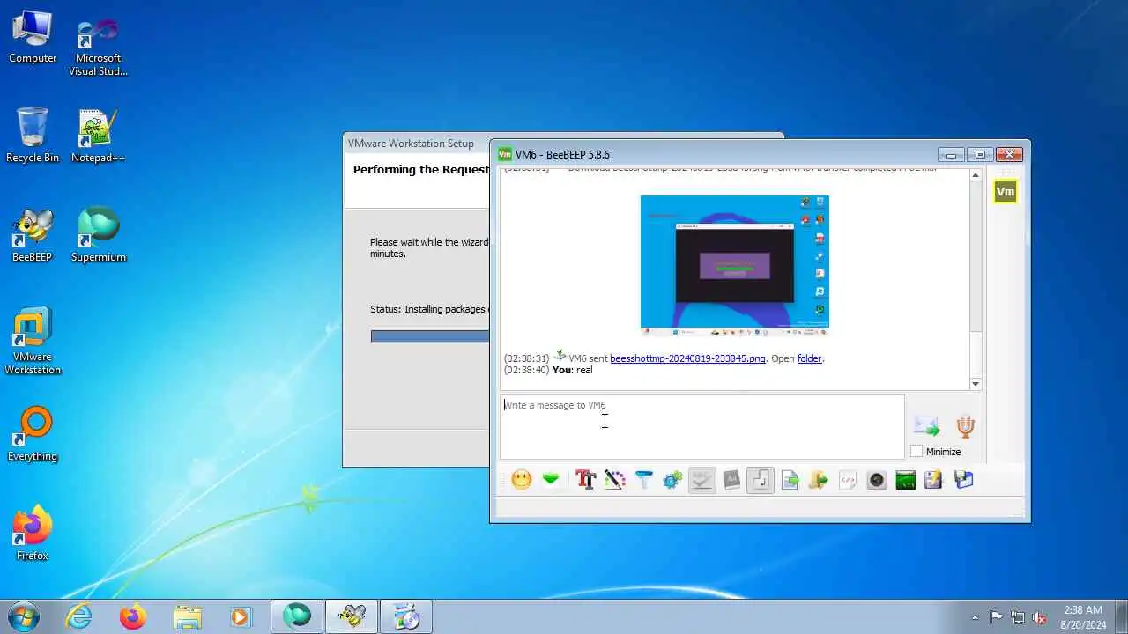The image size is (1128, 634).
Task: Toggle the word completer dictionary icon
Action: [731, 480]
